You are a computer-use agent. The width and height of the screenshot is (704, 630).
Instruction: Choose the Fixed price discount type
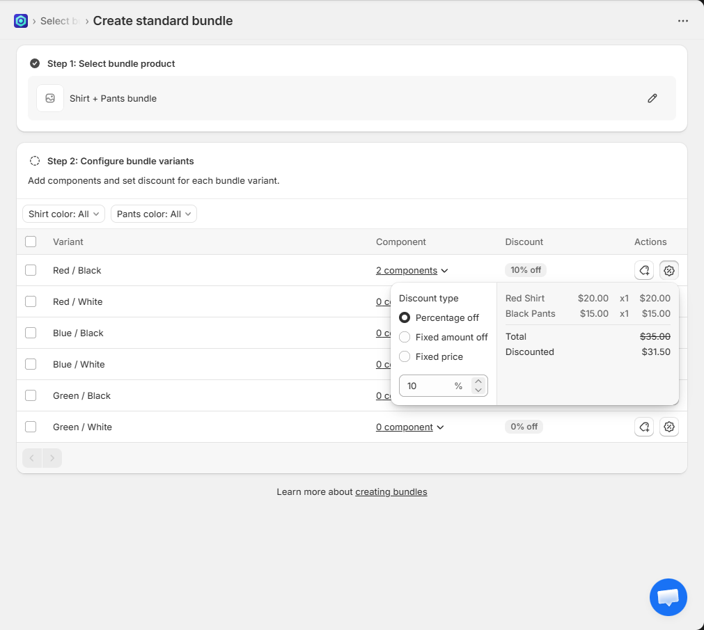[x=405, y=356]
